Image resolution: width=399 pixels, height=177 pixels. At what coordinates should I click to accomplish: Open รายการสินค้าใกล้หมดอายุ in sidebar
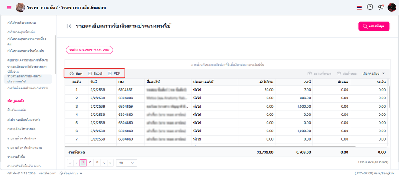point(25,147)
